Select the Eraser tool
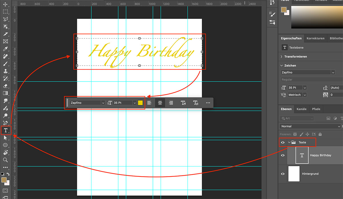Viewport: 343px width, 199px height. pyautogui.click(x=5, y=86)
